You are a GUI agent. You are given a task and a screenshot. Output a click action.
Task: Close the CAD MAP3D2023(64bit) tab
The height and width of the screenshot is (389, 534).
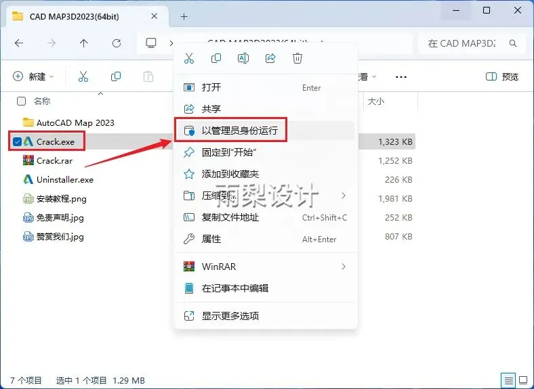155,16
